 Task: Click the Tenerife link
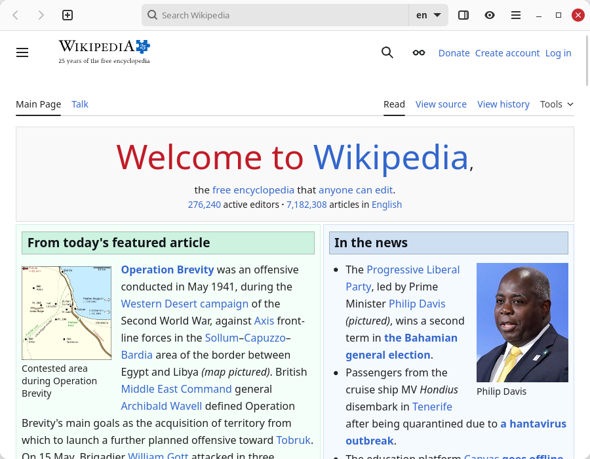(x=432, y=407)
